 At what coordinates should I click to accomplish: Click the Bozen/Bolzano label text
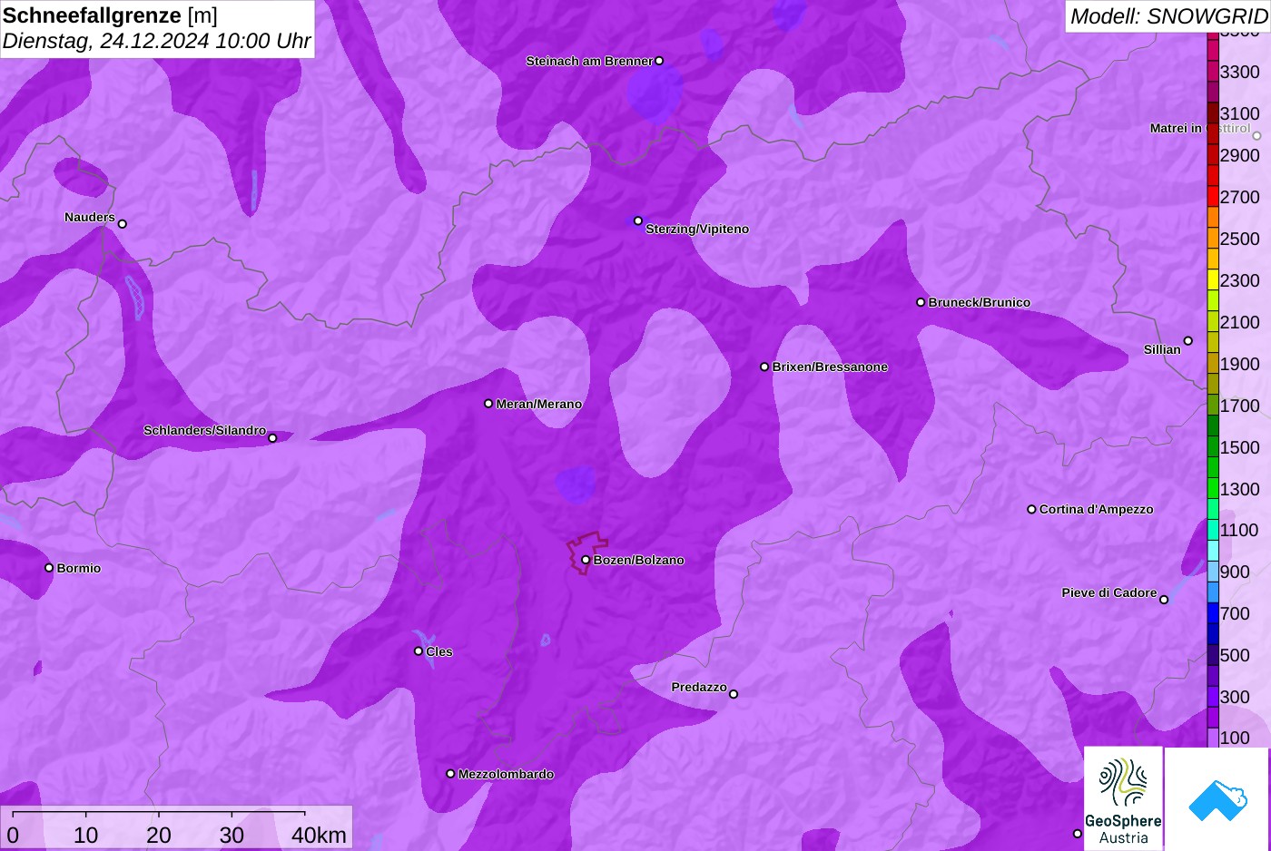click(639, 560)
